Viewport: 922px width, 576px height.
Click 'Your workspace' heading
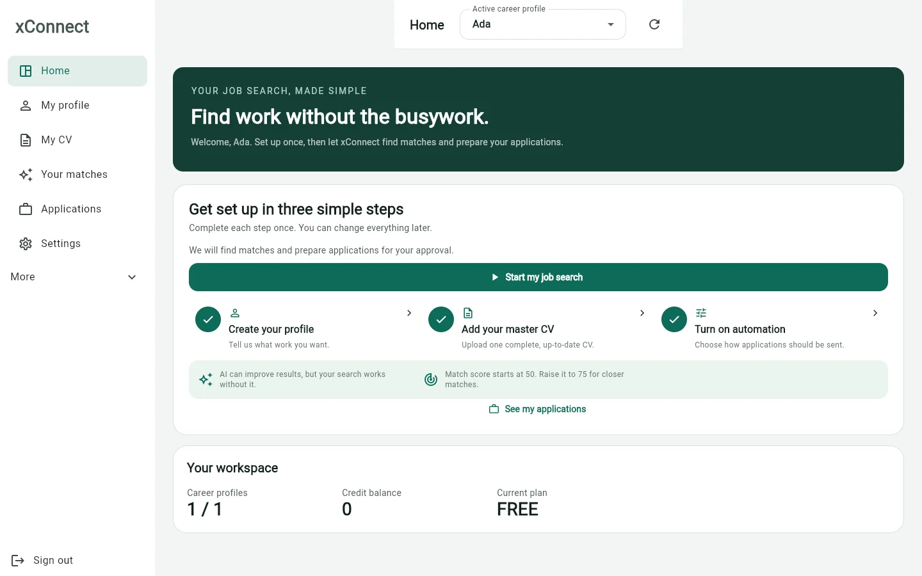click(232, 468)
